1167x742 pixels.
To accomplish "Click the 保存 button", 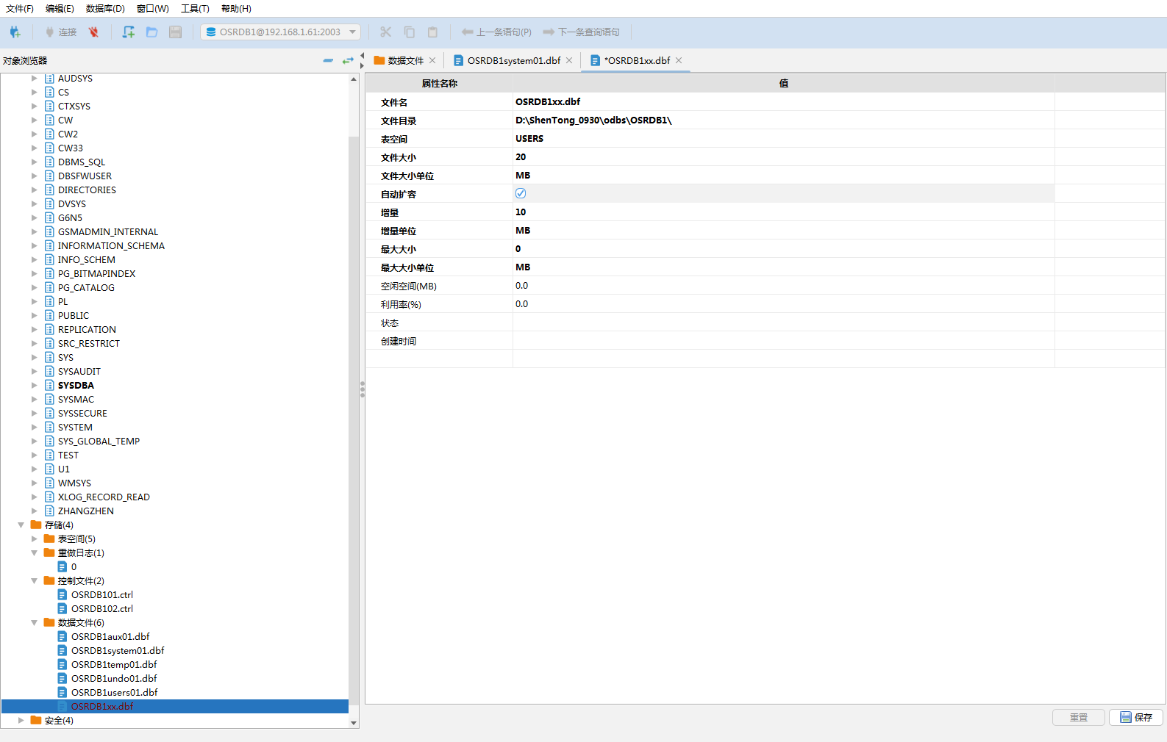I will pyautogui.click(x=1135, y=717).
